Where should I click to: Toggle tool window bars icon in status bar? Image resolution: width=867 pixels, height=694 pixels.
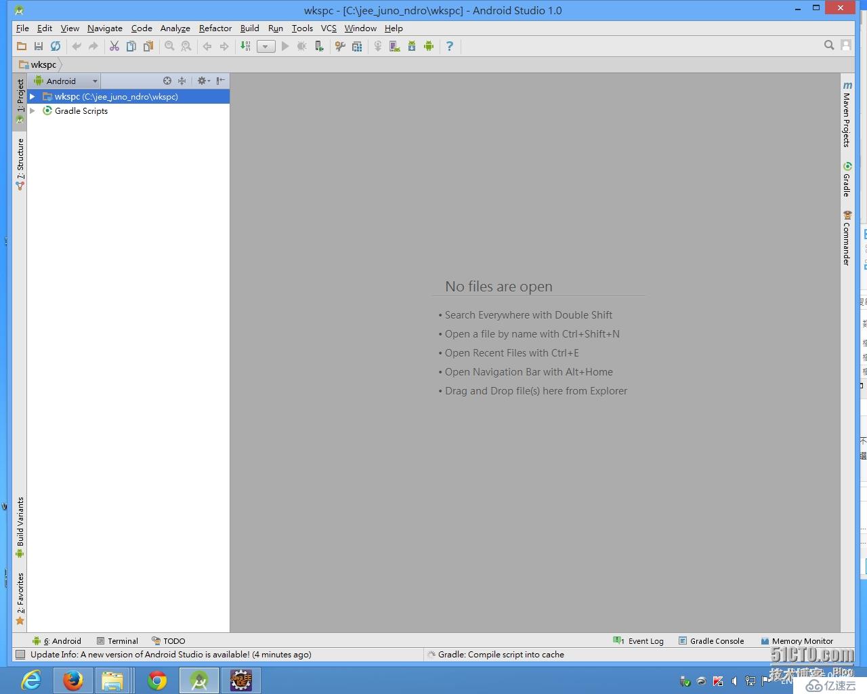[x=20, y=655]
